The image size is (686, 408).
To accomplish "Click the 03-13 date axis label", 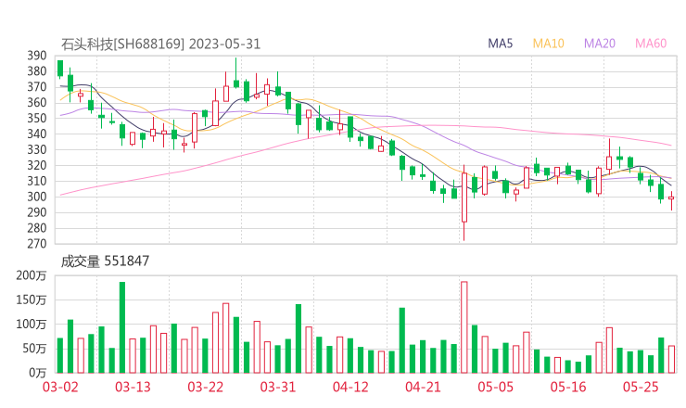I will click(133, 387).
